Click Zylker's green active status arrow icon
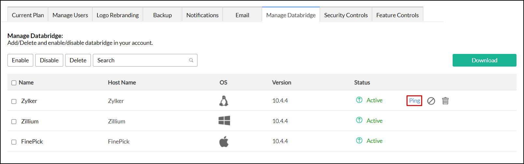 coord(359,100)
